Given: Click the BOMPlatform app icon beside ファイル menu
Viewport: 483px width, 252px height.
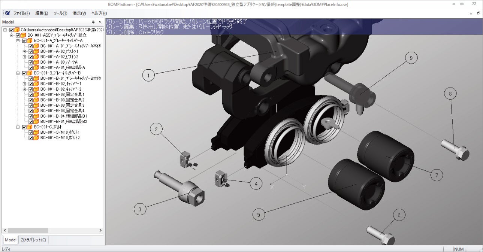Looking at the screenshot, I should [7, 13].
